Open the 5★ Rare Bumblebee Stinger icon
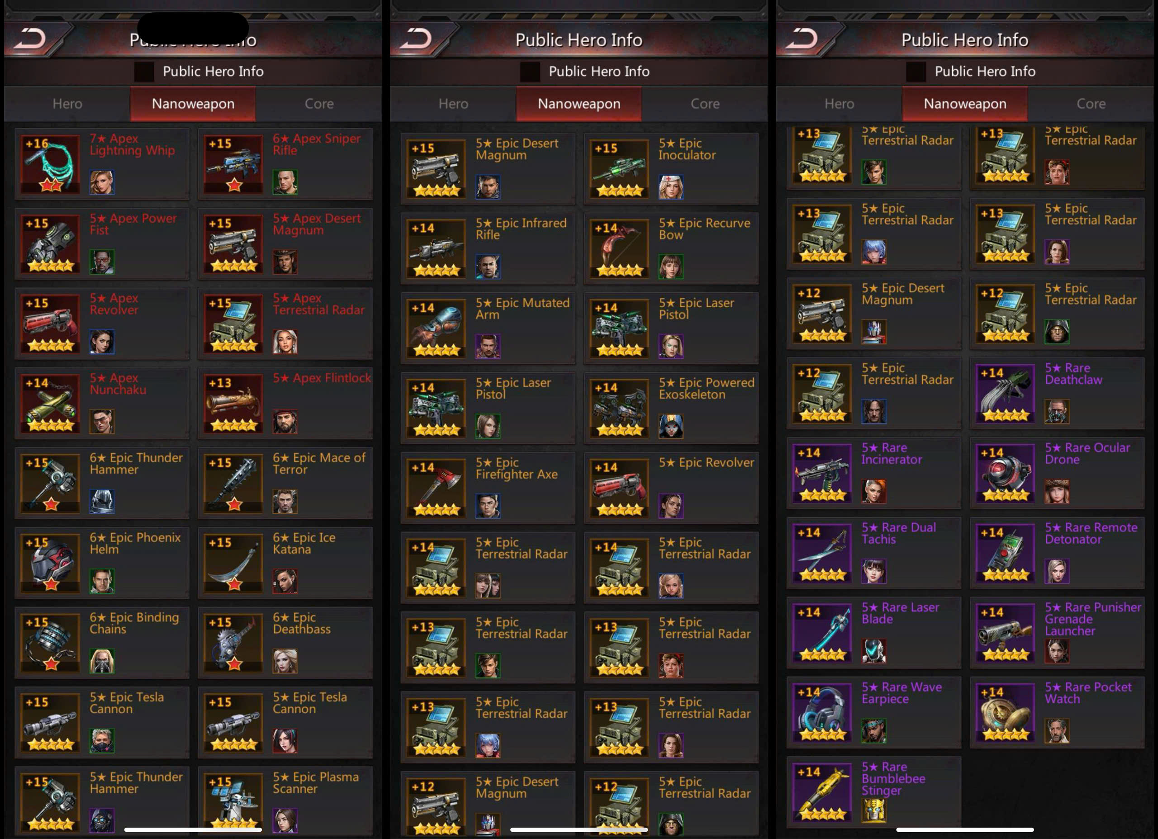The height and width of the screenshot is (839, 1158). pos(822,792)
